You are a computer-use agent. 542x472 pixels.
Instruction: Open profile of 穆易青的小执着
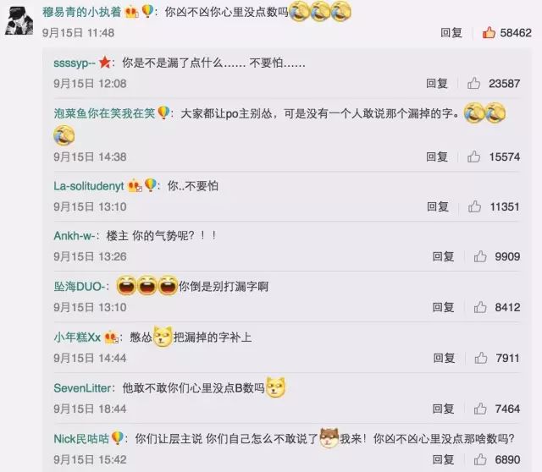[x=81, y=12]
